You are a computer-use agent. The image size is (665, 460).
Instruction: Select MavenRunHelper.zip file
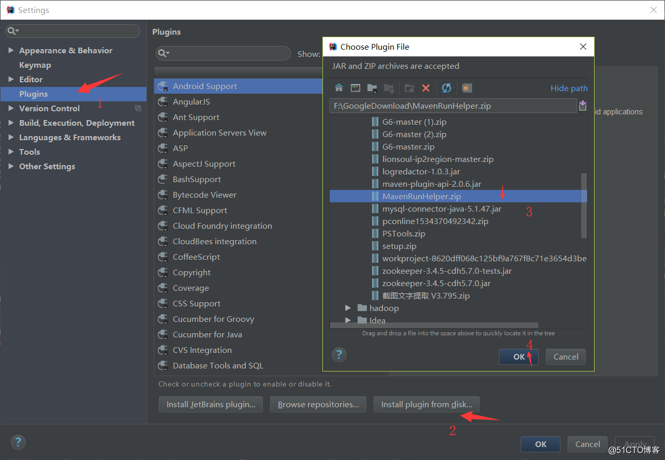pyautogui.click(x=459, y=196)
